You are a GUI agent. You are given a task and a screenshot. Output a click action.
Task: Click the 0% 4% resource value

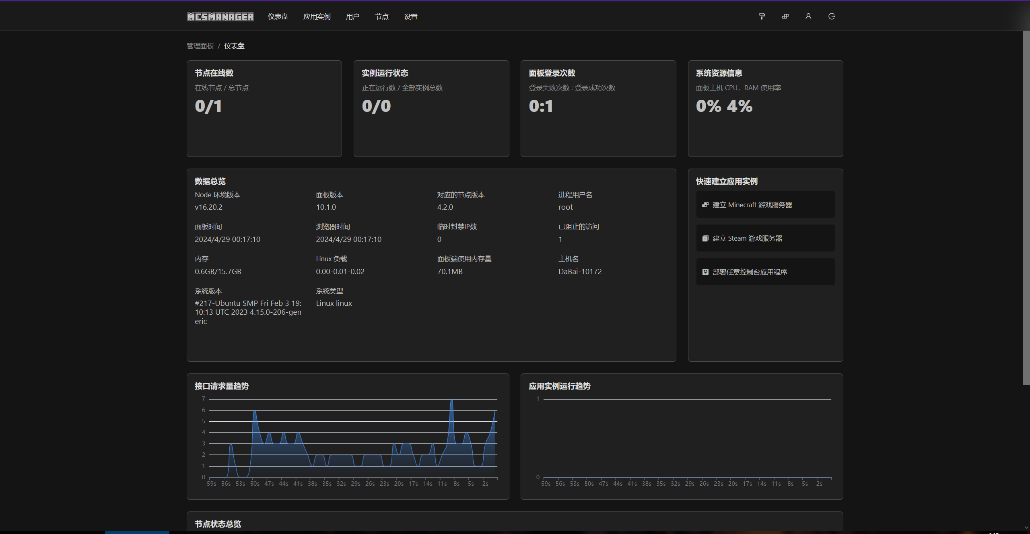[x=724, y=106]
